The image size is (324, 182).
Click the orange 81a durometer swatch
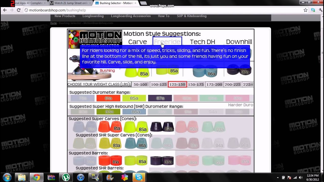108,98
